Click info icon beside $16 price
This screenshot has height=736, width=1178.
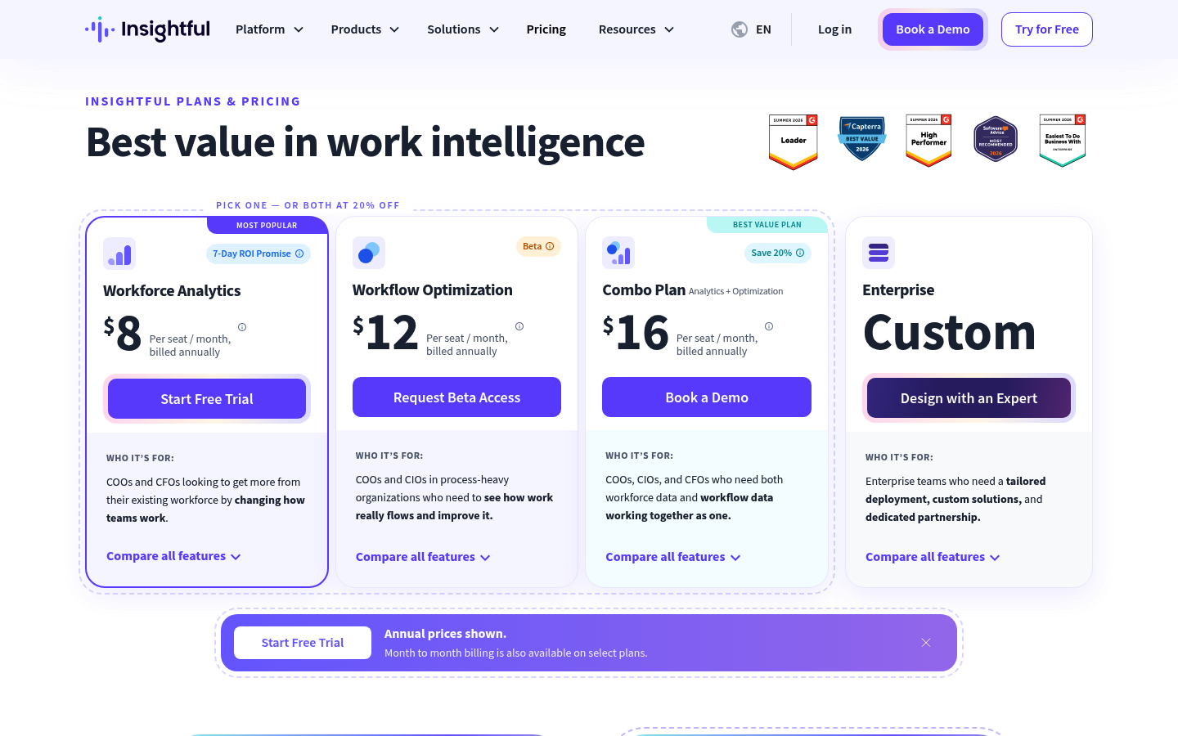click(769, 326)
